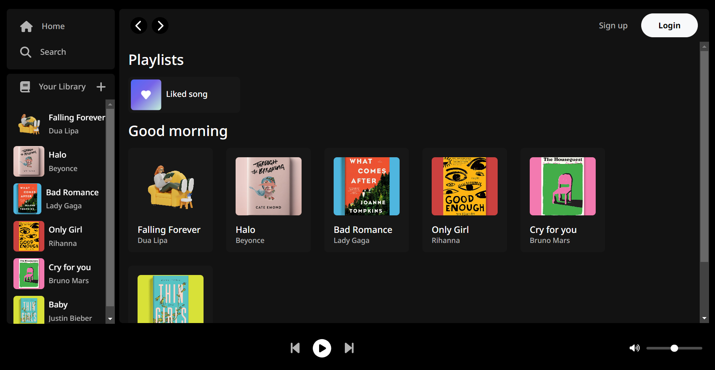Image resolution: width=715 pixels, height=370 pixels.
Task: Skip to next track
Action: point(349,348)
